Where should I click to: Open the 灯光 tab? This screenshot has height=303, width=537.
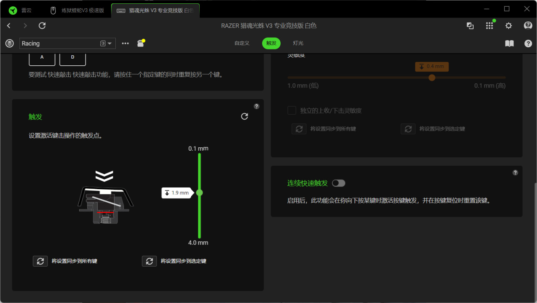tap(298, 43)
